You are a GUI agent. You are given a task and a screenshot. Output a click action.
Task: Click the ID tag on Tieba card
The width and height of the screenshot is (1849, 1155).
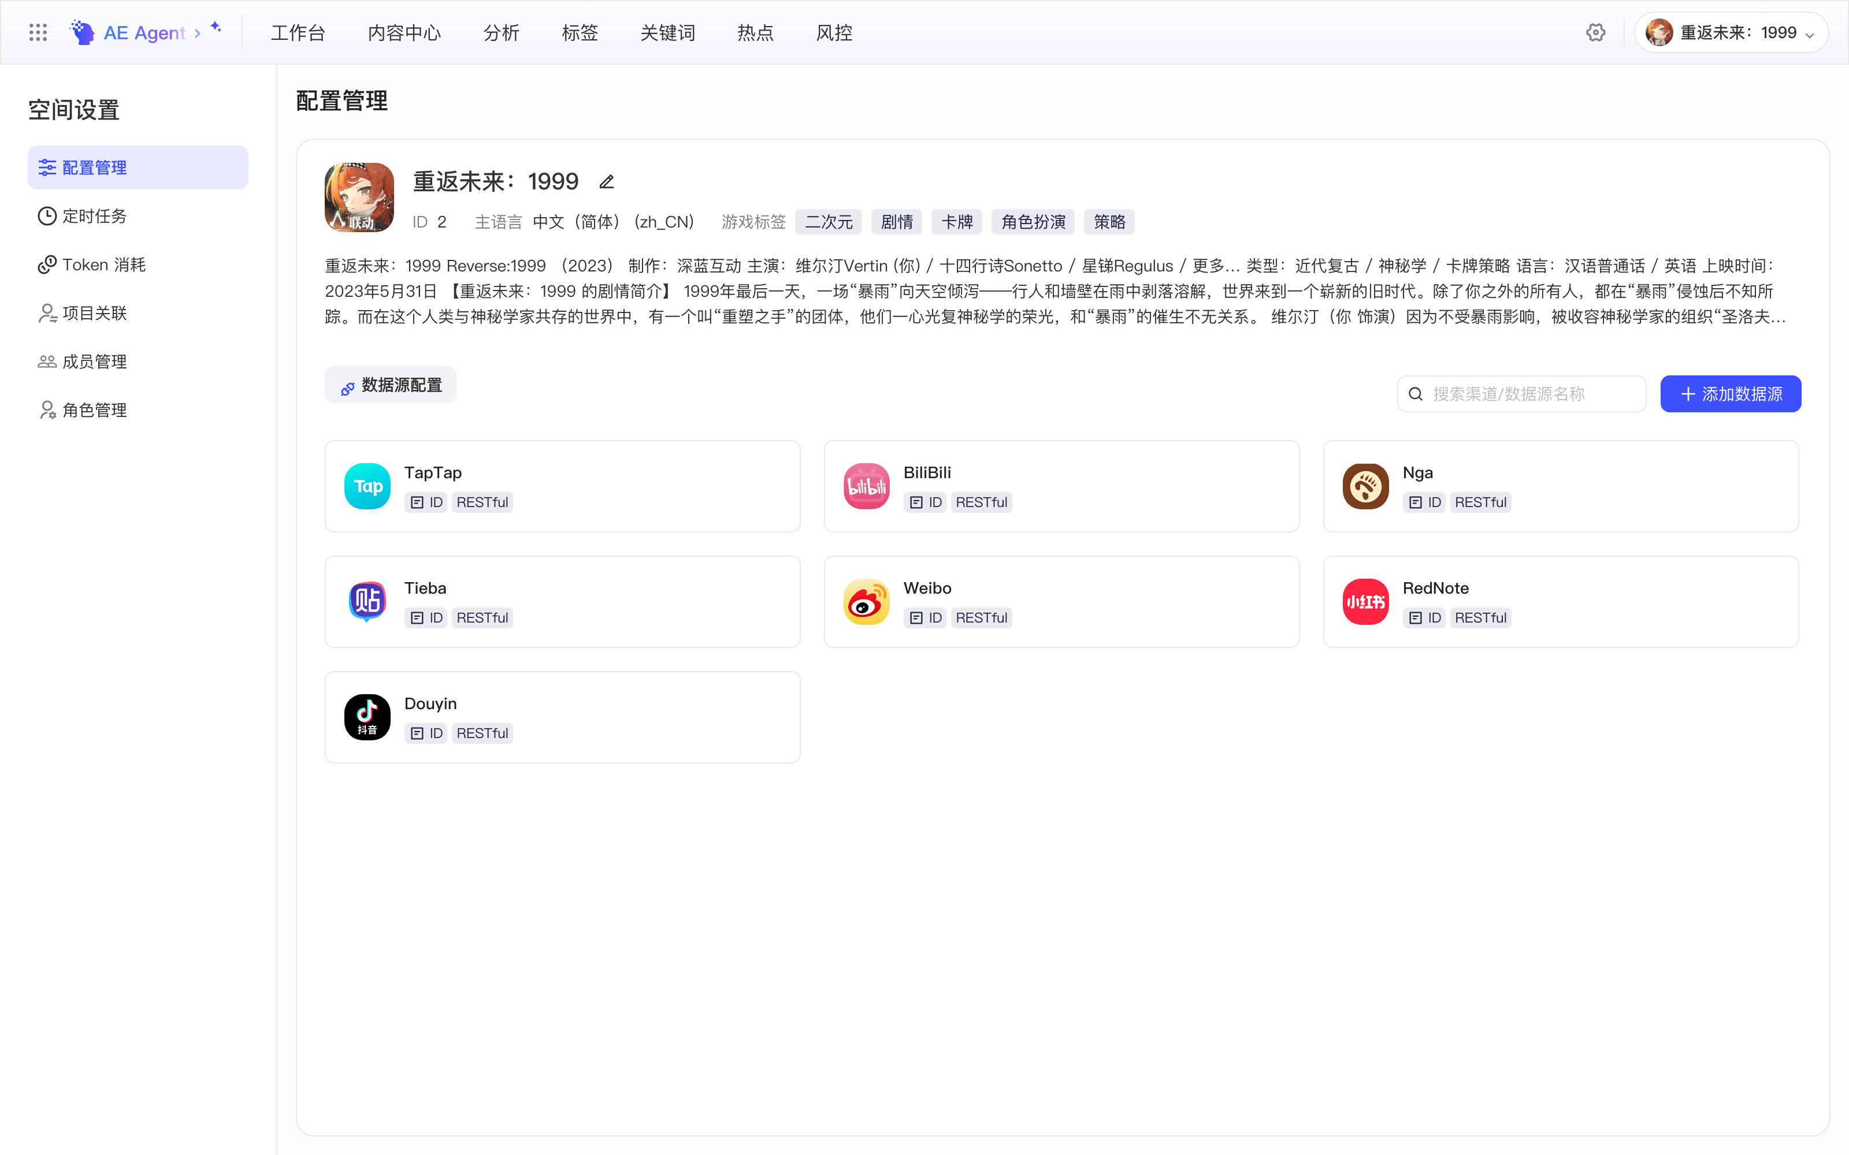click(426, 617)
